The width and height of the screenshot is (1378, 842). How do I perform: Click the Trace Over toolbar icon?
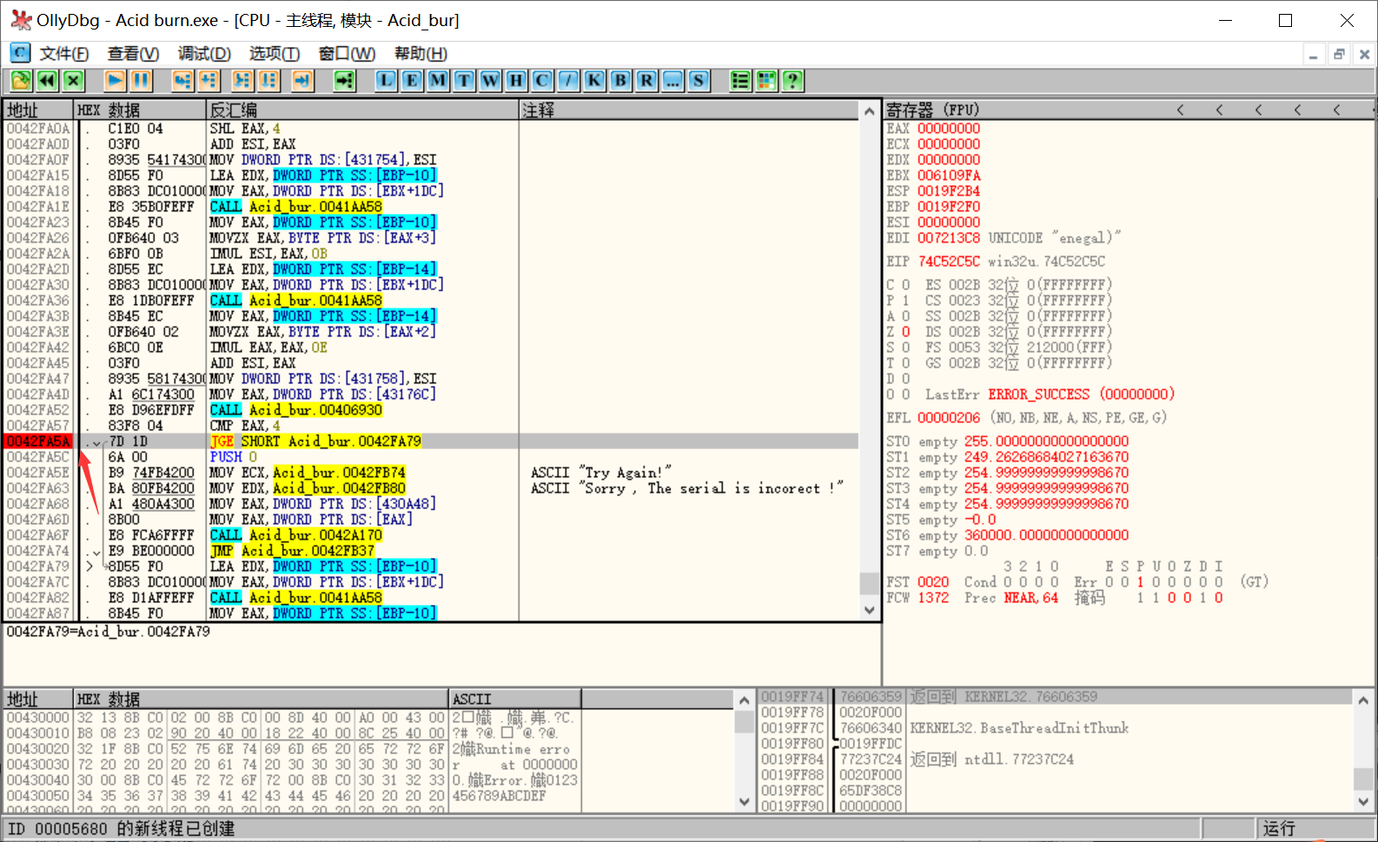[269, 81]
